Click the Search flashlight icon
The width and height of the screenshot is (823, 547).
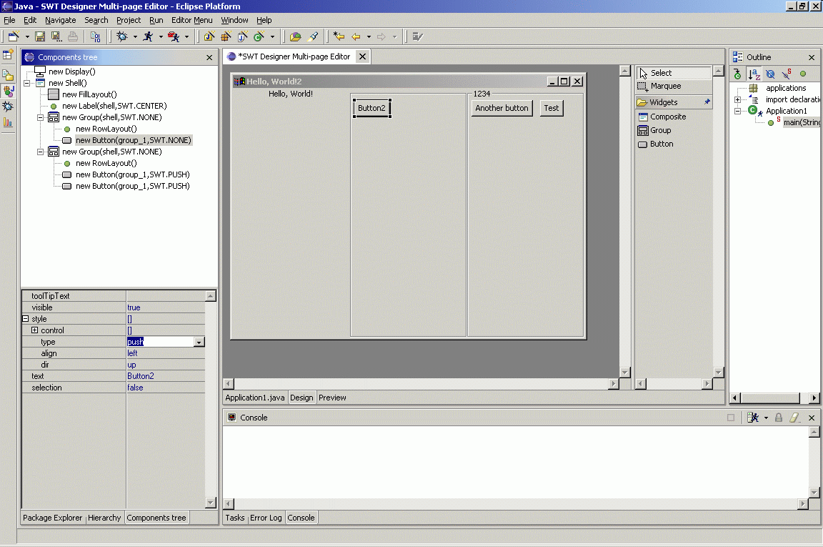pos(313,36)
